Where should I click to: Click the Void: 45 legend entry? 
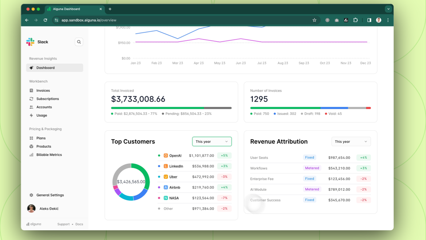click(333, 114)
